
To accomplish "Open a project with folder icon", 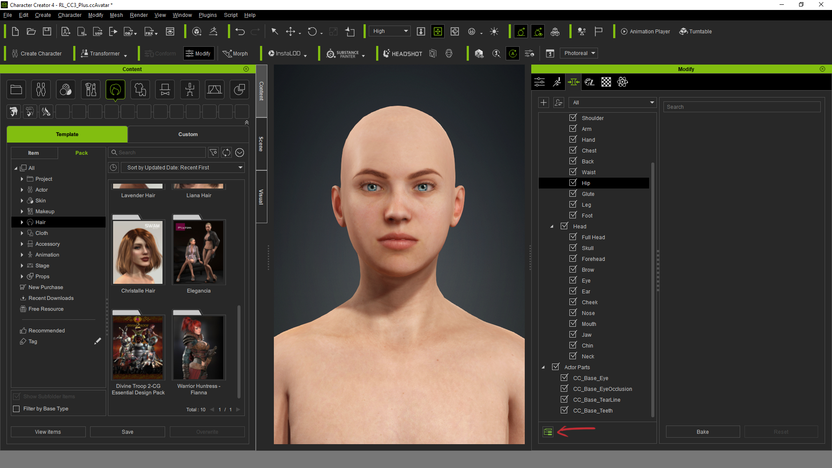I will pos(31,32).
